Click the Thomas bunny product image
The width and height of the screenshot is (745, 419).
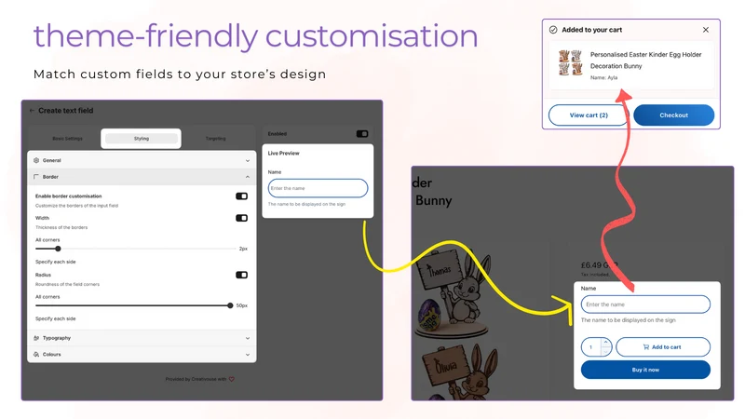(453, 293)
